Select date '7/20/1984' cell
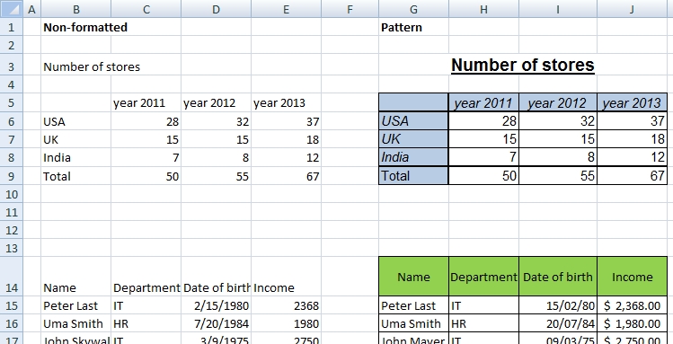Viewport: 673px width, 344px height. [x=216, y=323]
